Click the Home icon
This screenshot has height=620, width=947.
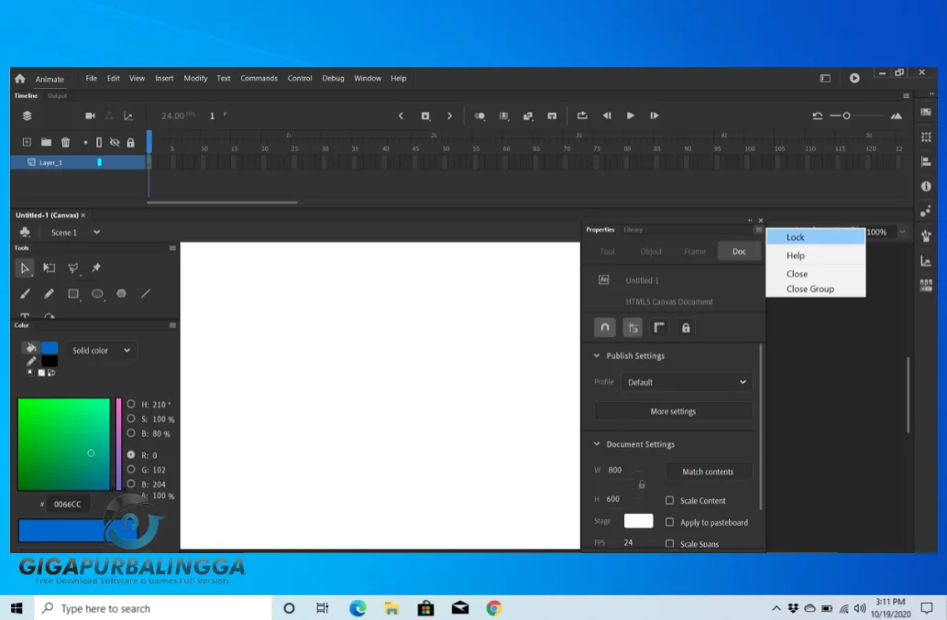(x=20, y=79)
